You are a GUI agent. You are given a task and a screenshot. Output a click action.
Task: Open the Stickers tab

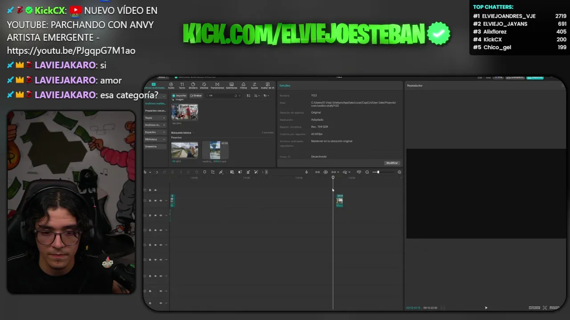pyautogui.click(x=193, y=85)
